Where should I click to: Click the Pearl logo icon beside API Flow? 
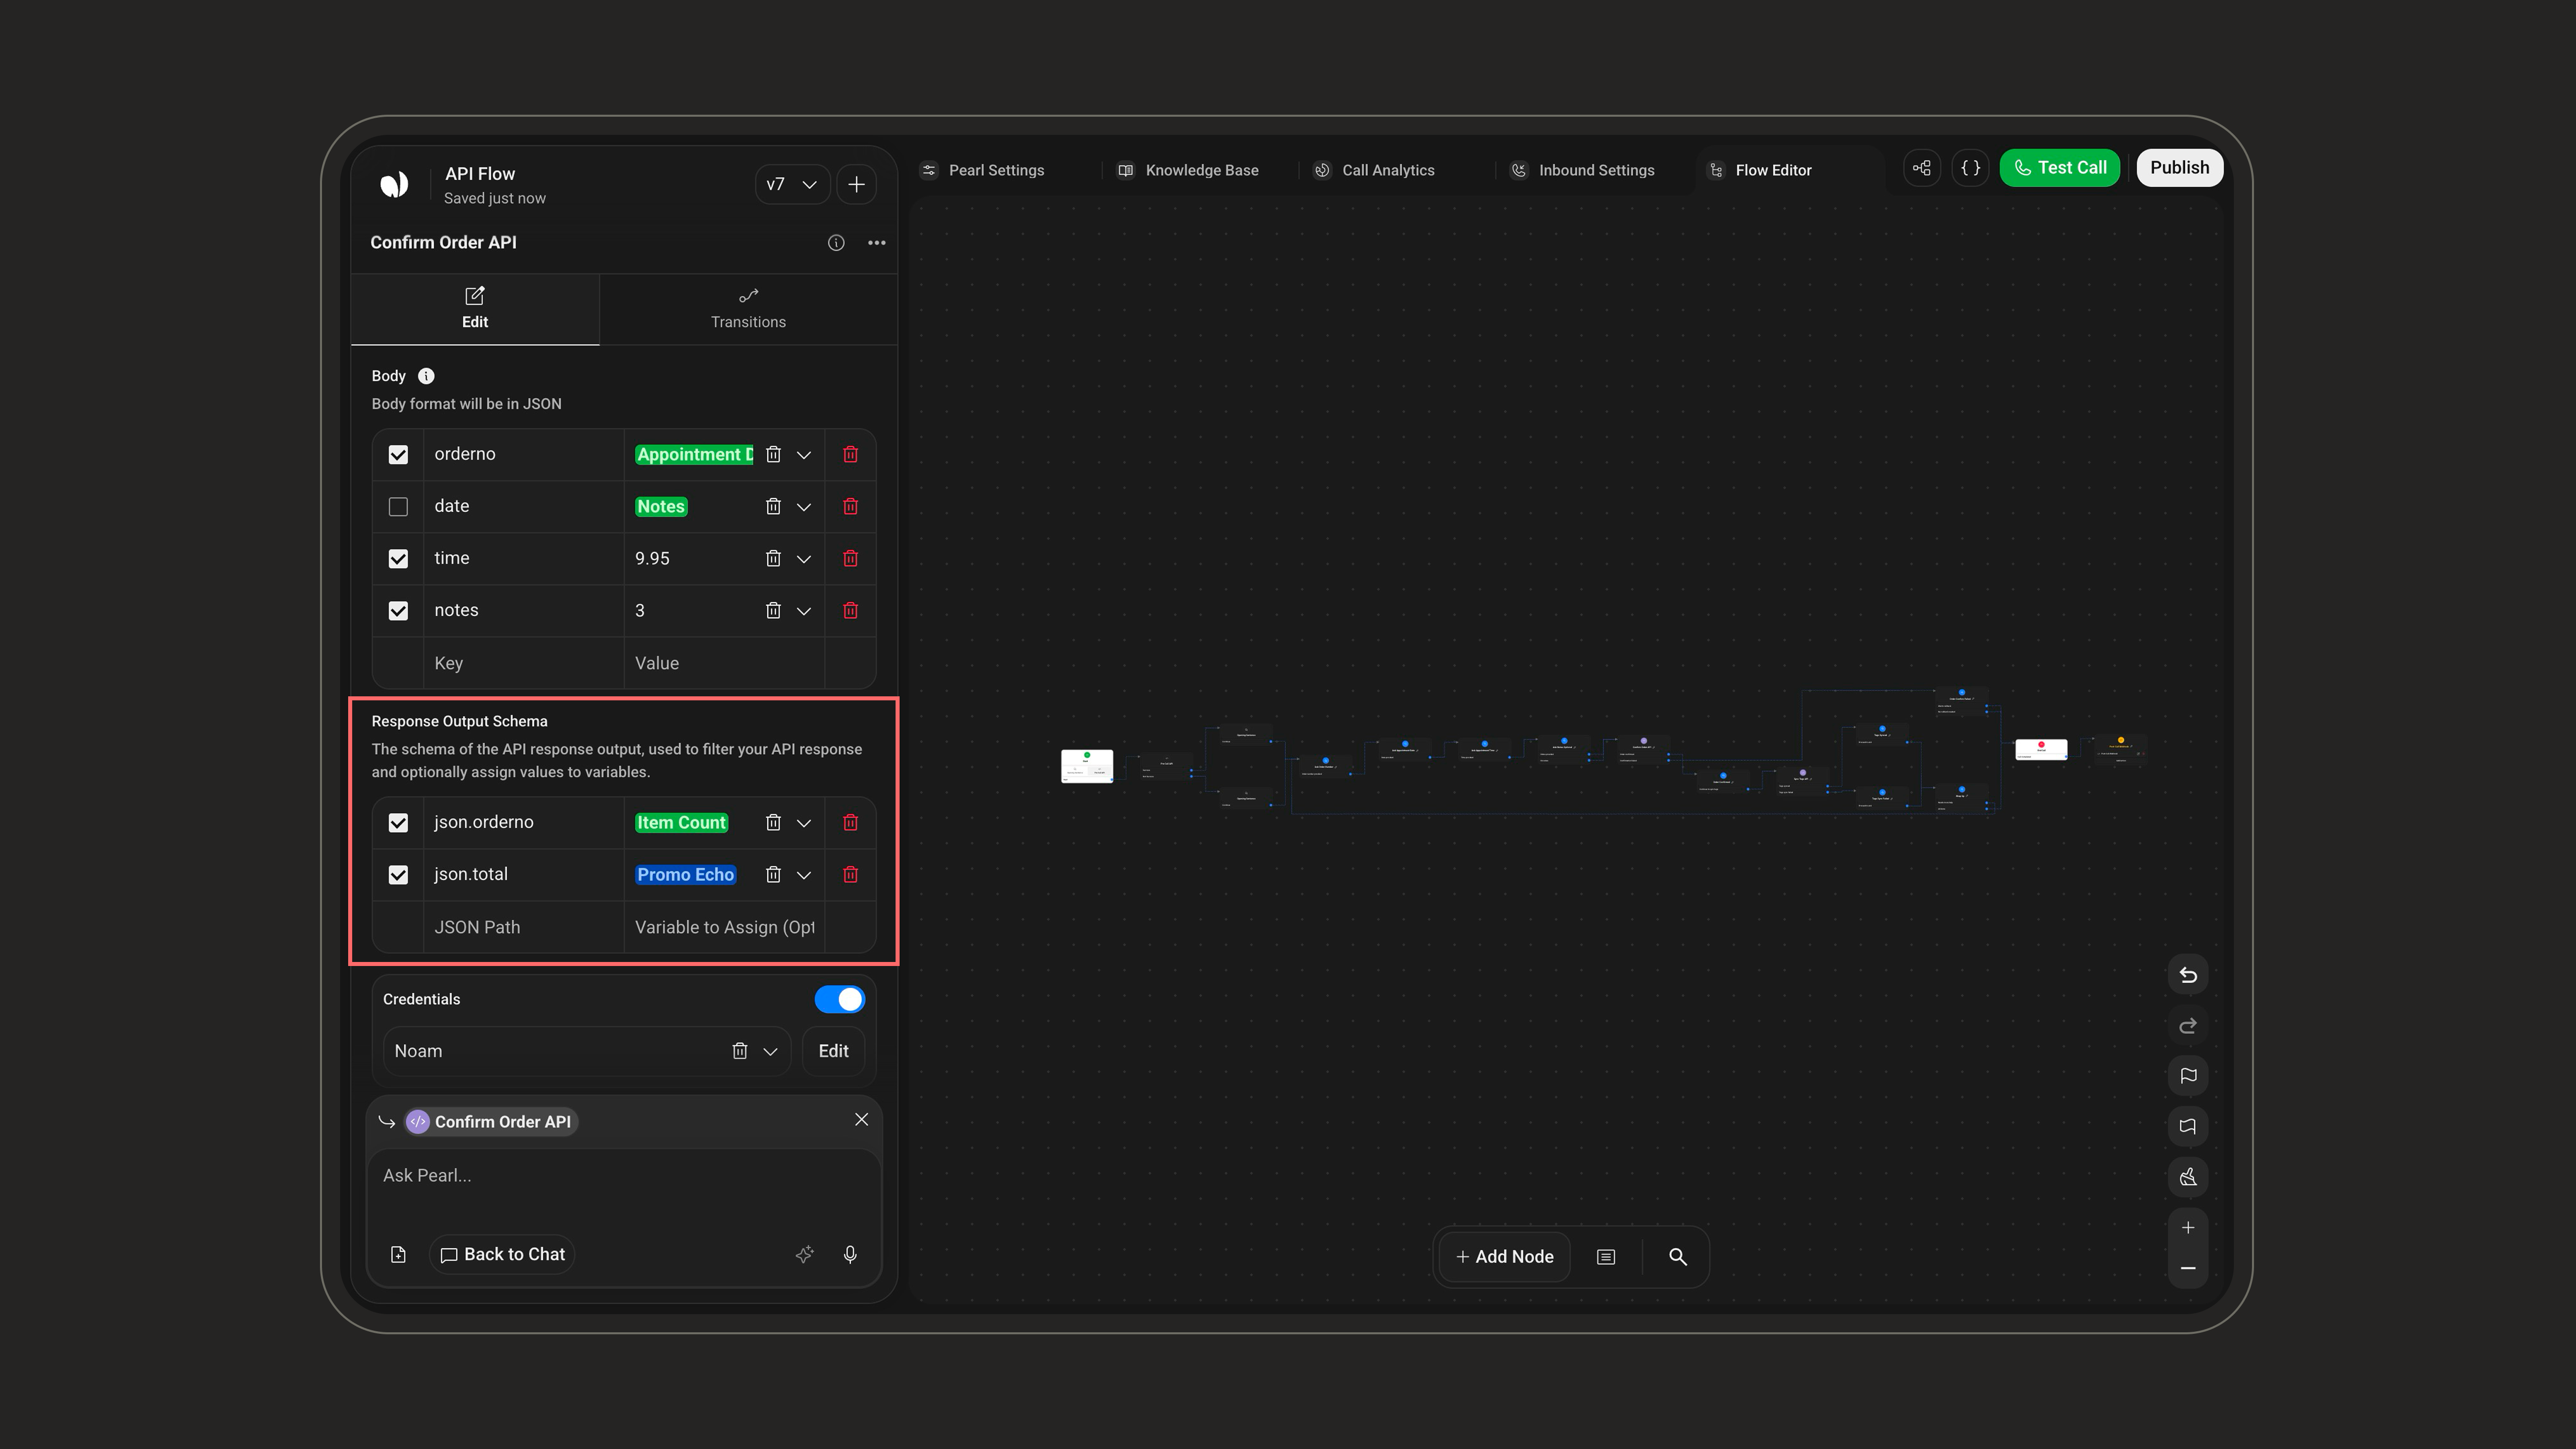click(x=394, y=184)
